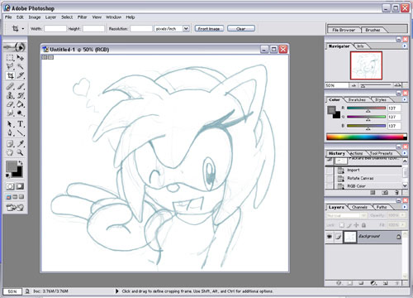
Task: Open Crop tool preset picker arrow
Action: (x=23, y=29)
